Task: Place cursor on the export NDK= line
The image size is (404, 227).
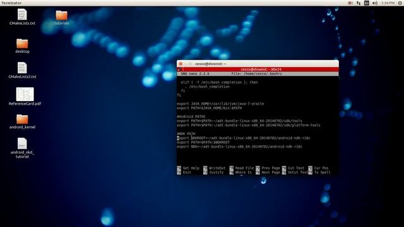Action: (239, 147)
